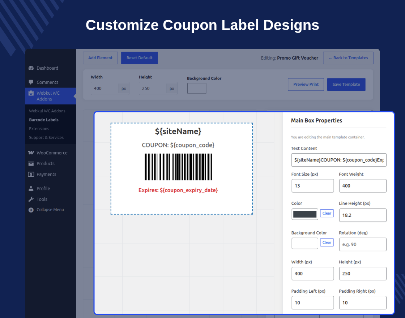
Task: Click the Line Height (px) field
Action: [363, 215]
